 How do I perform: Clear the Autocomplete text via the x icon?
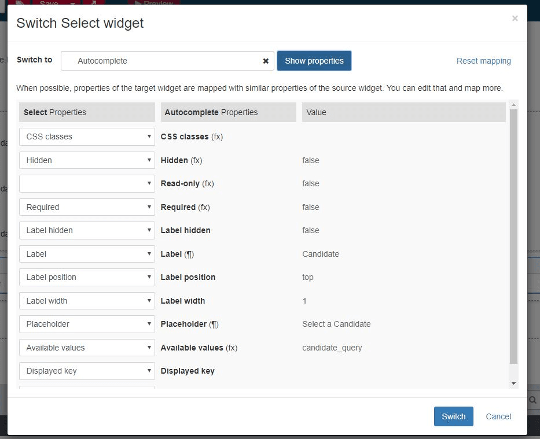point(266,61)
